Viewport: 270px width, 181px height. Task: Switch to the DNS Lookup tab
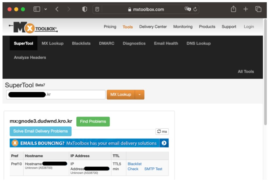coord(199,44)
